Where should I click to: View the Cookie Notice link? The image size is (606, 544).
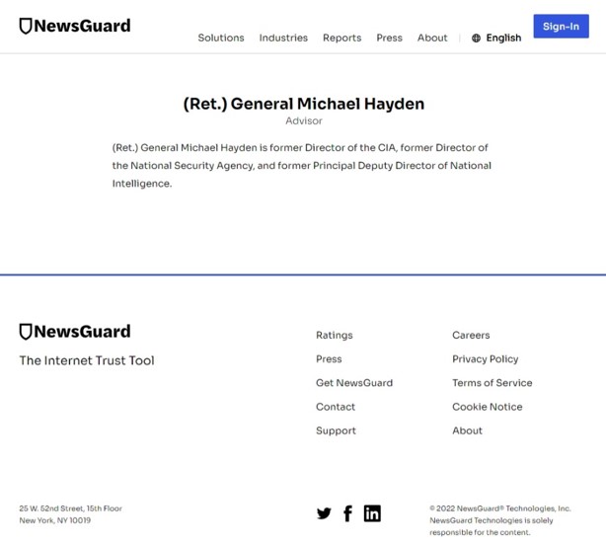pyautogui.click(x=487, y=407)
